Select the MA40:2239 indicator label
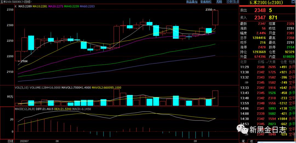The width and height of the screenshot is (296, 143). pos(72,6)
